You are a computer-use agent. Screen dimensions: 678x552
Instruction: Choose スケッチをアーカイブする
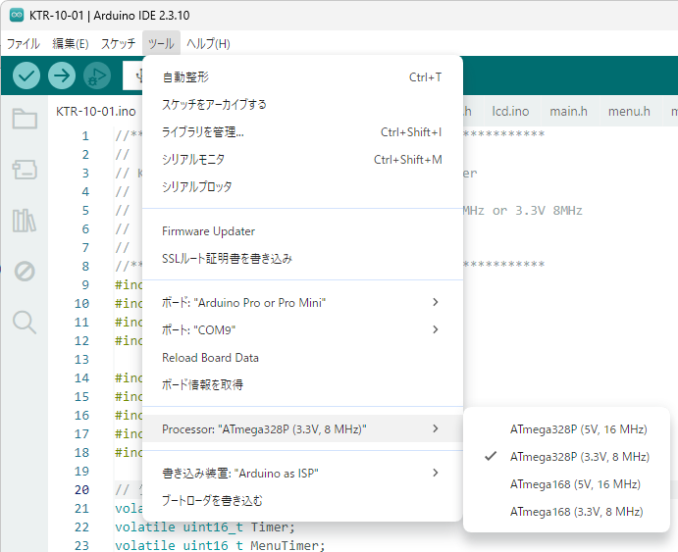pyautogui.click(x=302, y=105)
